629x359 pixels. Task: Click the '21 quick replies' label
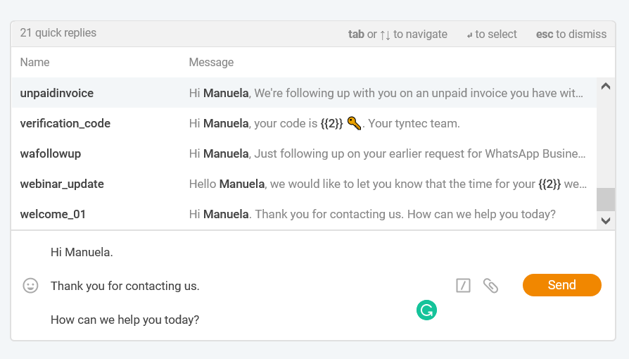click(58, 33)
